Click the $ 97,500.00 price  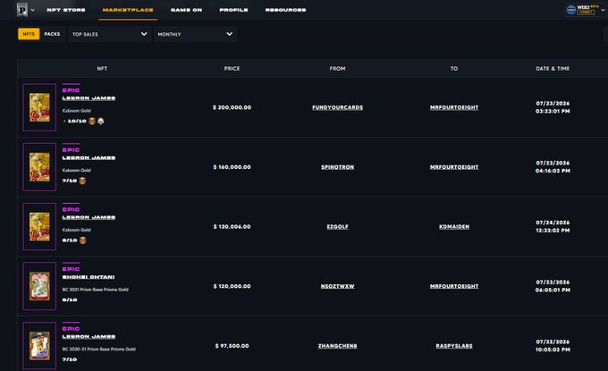click(232, 346)
